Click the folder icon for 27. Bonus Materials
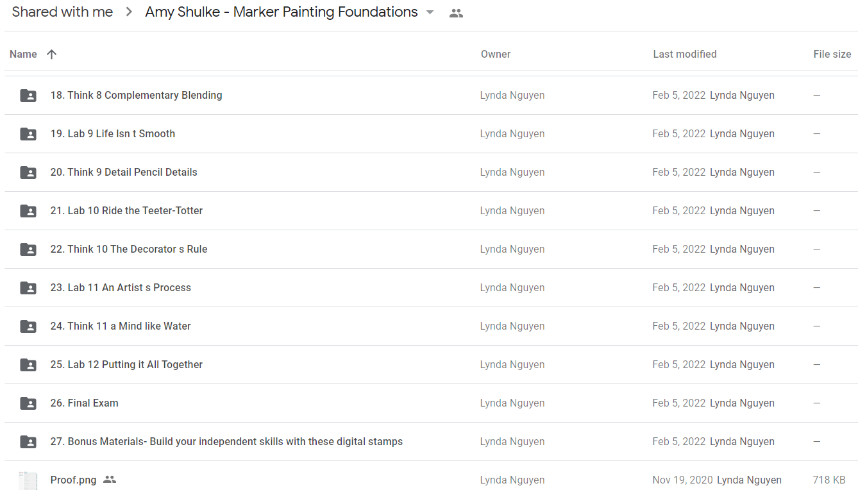This screenshot has width=858, height=497. point(28,442)
